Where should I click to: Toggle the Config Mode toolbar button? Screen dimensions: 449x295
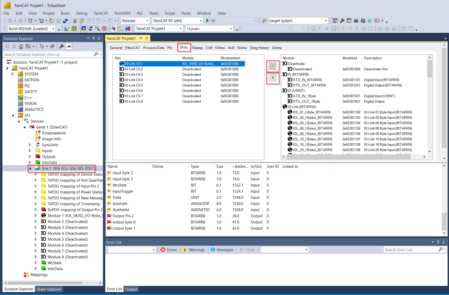(84, 28)
